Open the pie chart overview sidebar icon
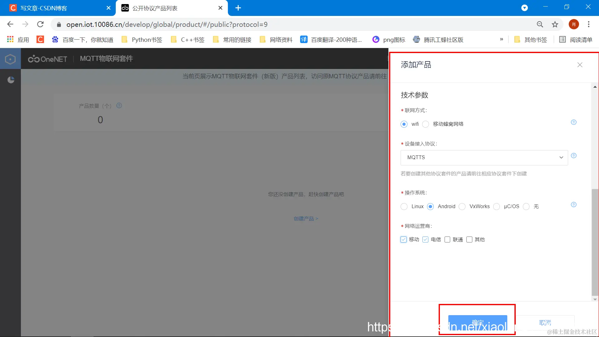Screen dimensions: 599x337 [x=11, y=80]
